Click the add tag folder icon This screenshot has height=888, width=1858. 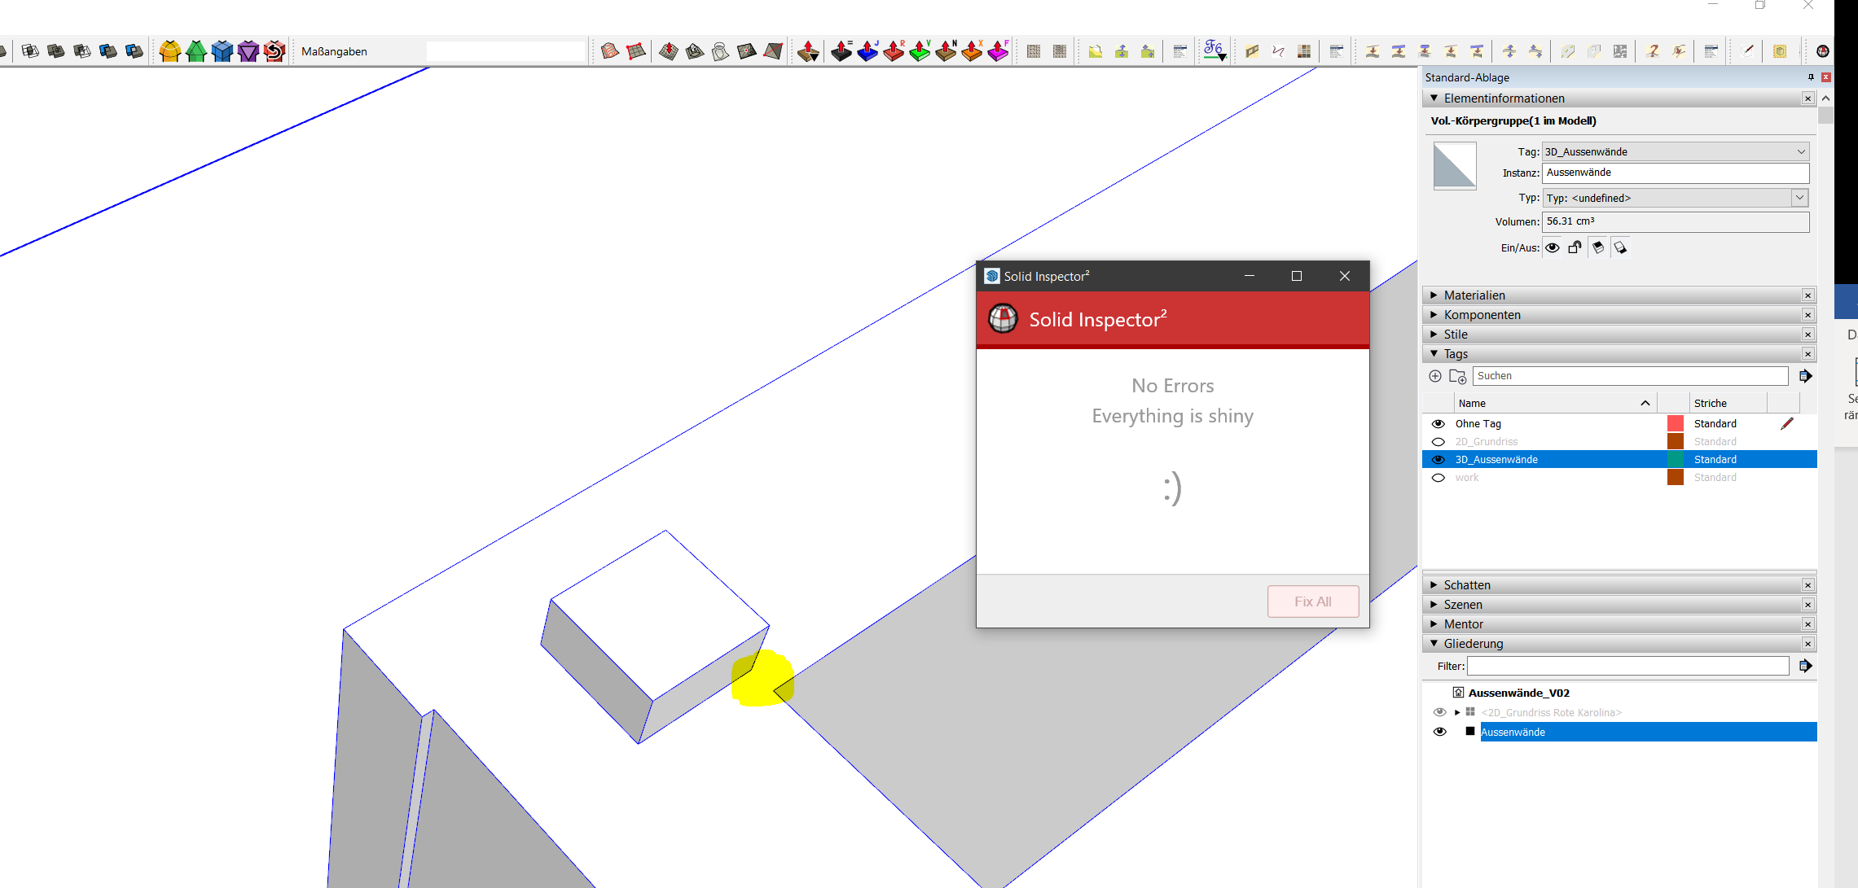point(1457,376)
